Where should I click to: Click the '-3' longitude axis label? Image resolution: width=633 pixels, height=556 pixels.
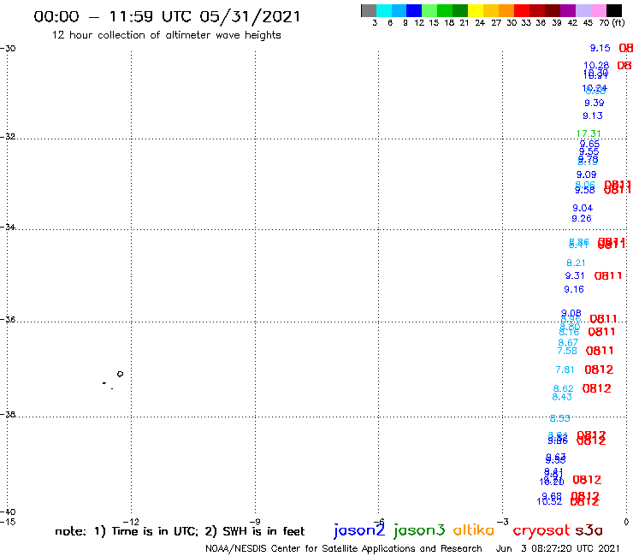503,522
